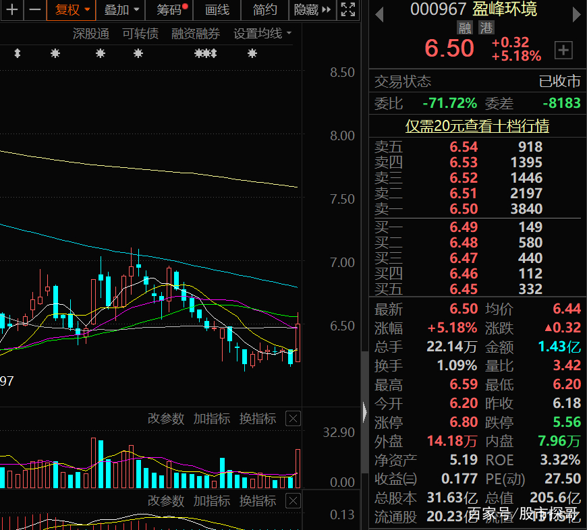Zoom out the K-line chart with - icon
Screen dimensions: 587x530
[x=34, y=11]
